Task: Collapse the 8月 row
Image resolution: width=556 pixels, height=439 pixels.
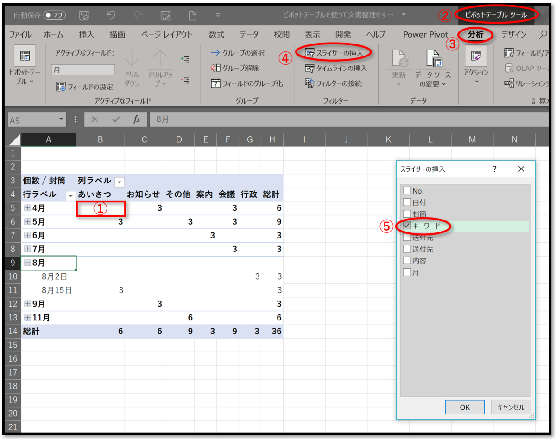Action: (27, 263)
